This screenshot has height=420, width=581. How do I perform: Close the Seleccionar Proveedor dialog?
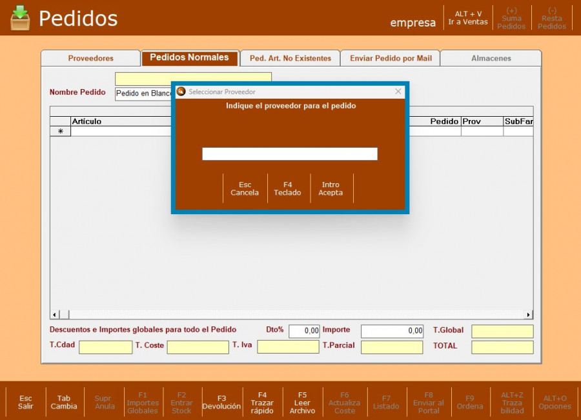coord(398,92)
